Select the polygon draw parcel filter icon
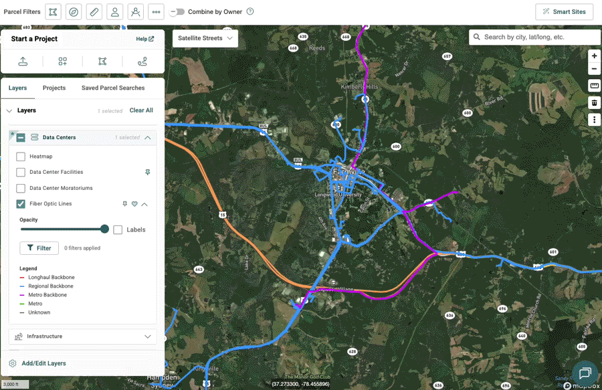Screen dimensions: 602x390 point(53,12)
